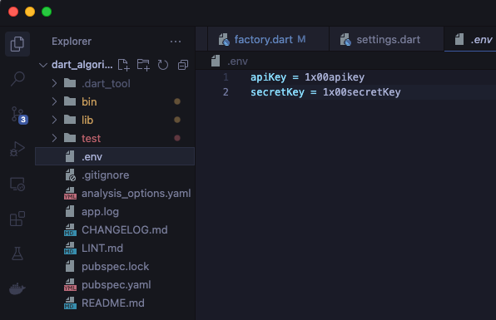Open the Run and Debug view
496x320 pixels.
coord(17,149)
